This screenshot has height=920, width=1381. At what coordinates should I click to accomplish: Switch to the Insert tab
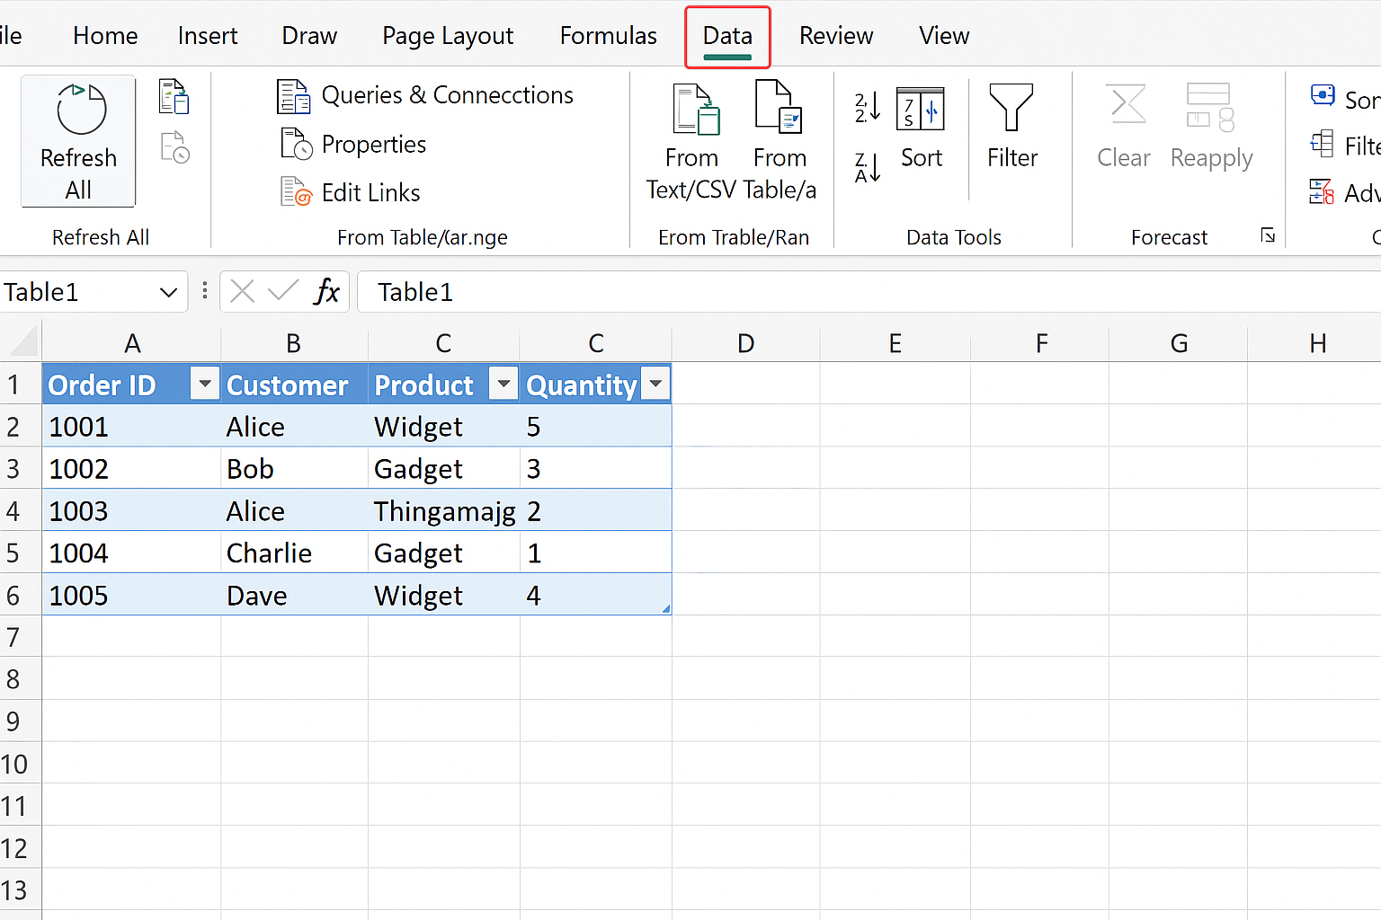coord(208,36)
